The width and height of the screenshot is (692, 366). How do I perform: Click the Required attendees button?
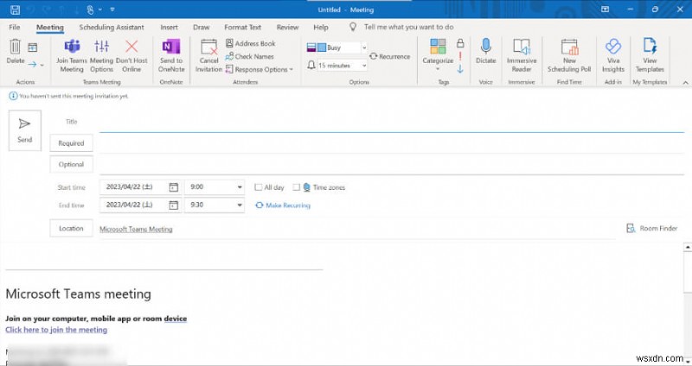[71, 143]
